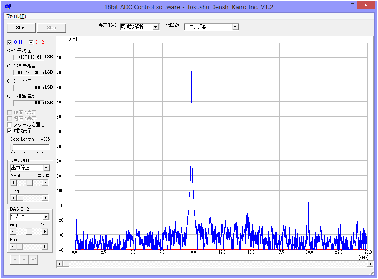Click the DAC CH1 Freq right arrow

45,198
